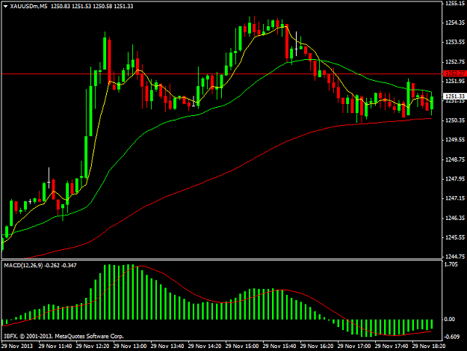
Task: Click the MACD scale value -0.609
Action: pos(452,337)
